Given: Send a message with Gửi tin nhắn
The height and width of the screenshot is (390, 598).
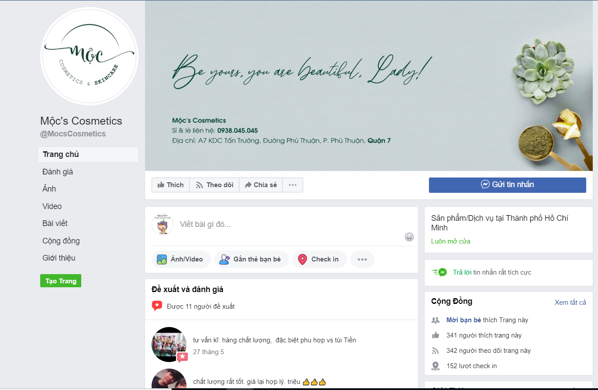Looking at the screenshot, I should coord(508,185).
